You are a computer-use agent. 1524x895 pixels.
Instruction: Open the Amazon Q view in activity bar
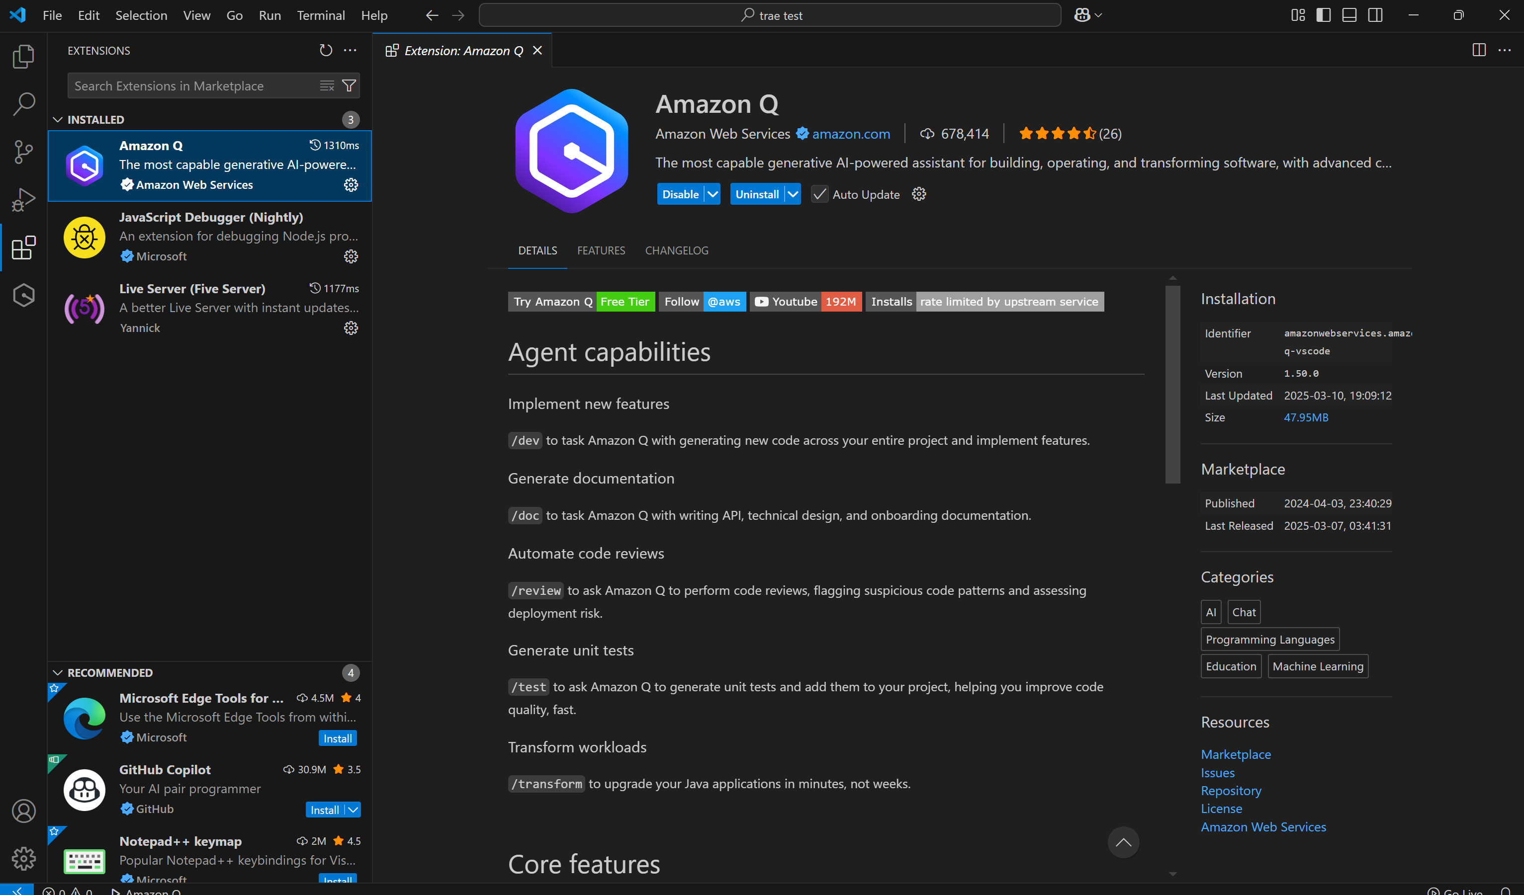click(x=23, y=295)
